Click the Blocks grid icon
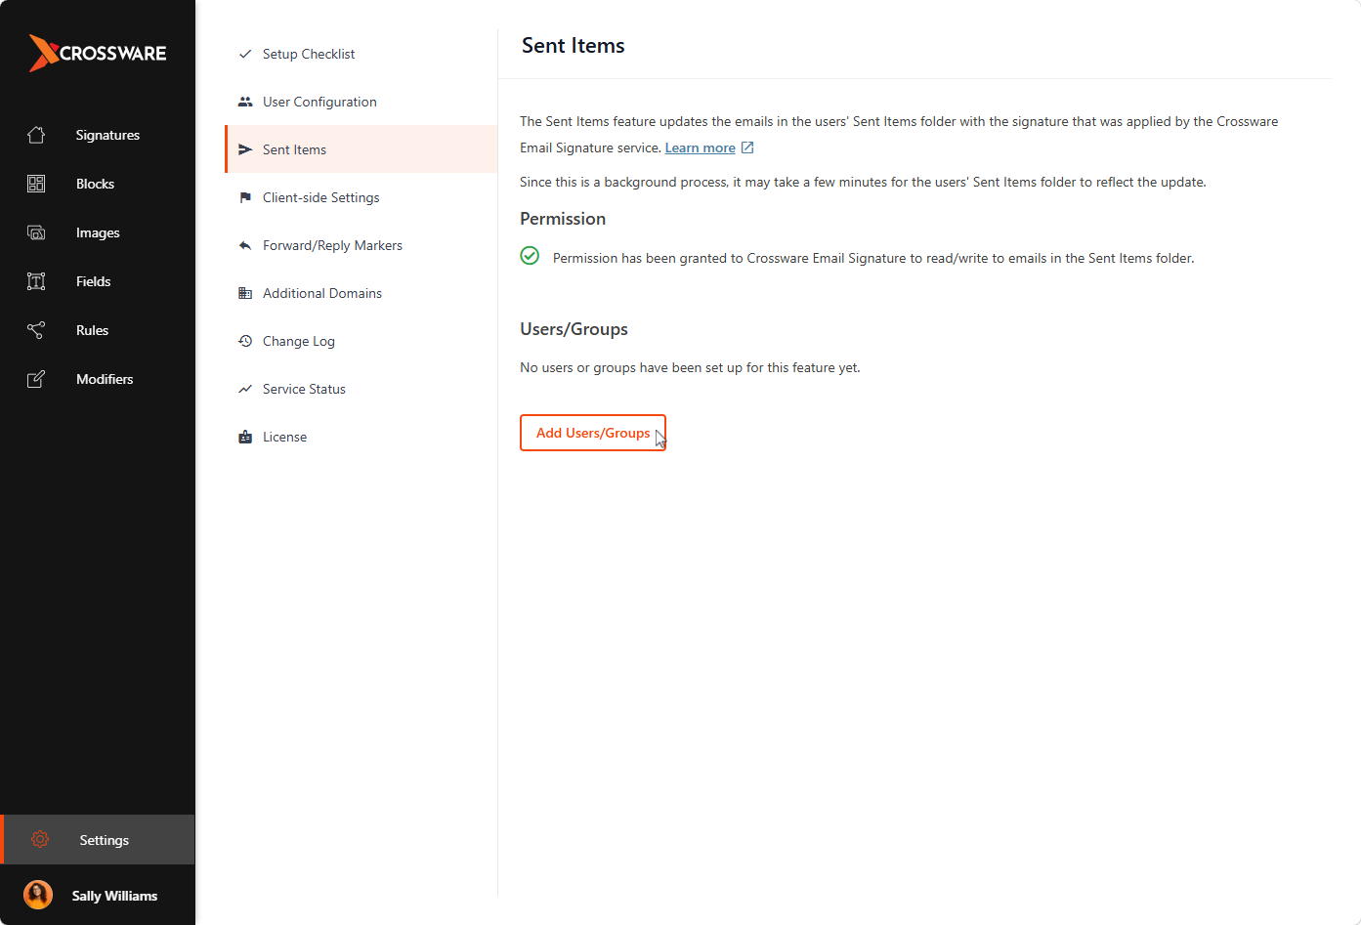The image size is (1361, 925). 36,184
